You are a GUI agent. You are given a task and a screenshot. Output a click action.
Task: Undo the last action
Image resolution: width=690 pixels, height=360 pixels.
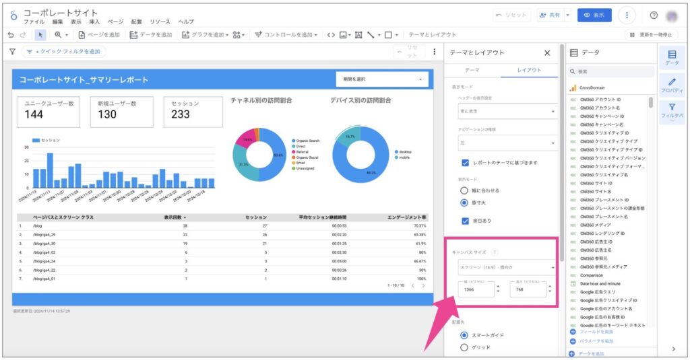(x=11, y=35)
